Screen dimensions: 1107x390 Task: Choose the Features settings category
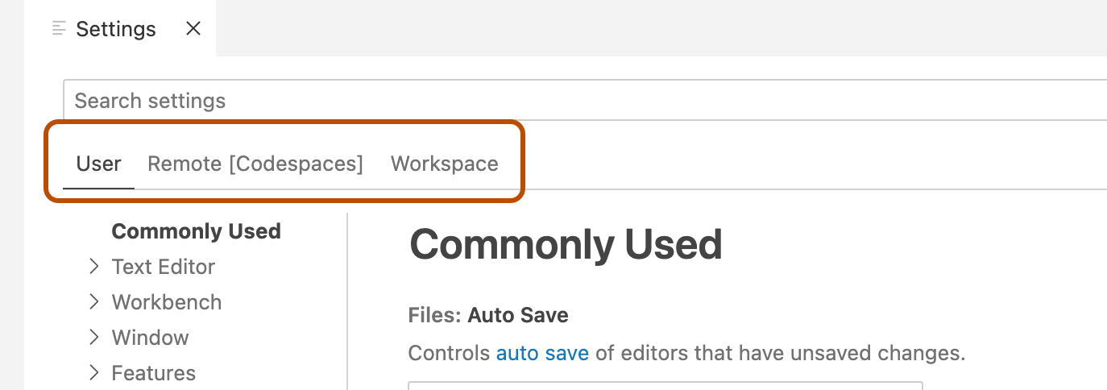click(154, 373)
